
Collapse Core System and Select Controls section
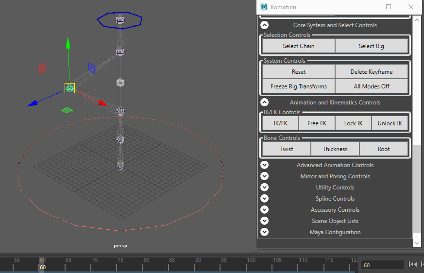[265, 25]
